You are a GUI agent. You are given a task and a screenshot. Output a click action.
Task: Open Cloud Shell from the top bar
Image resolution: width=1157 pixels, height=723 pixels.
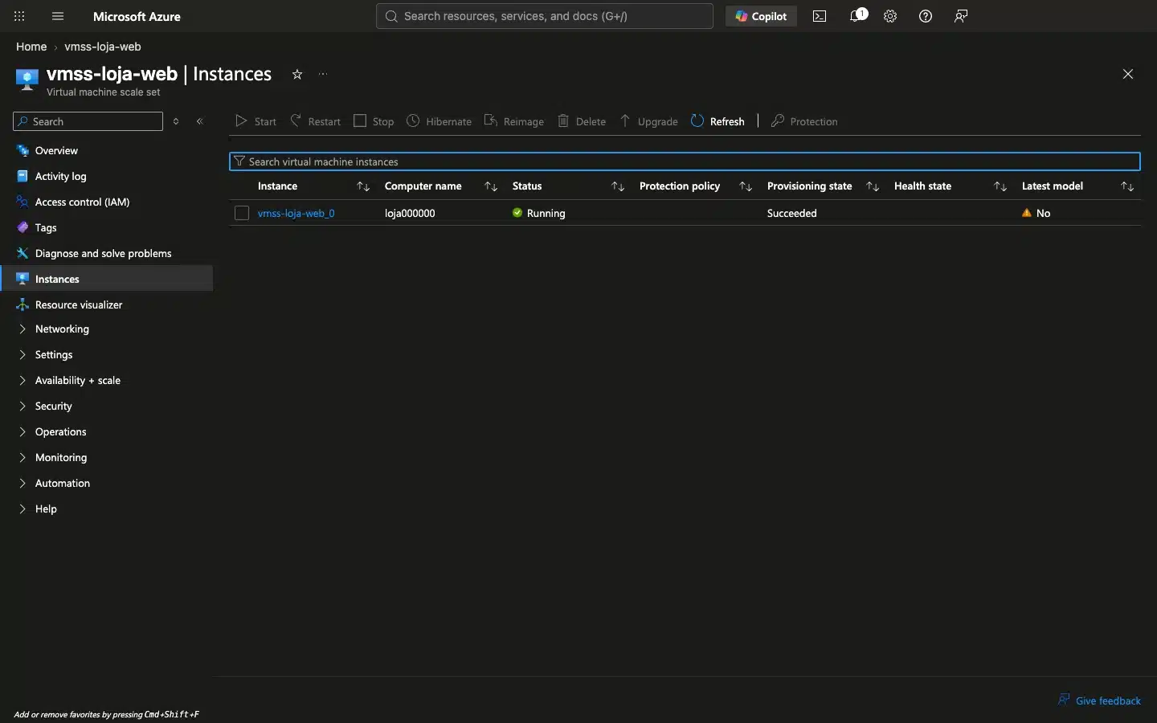click(x=820, y=16)
